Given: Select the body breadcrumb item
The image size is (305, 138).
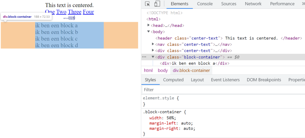Looking at the screenshot, I should (x=163, y=70).
